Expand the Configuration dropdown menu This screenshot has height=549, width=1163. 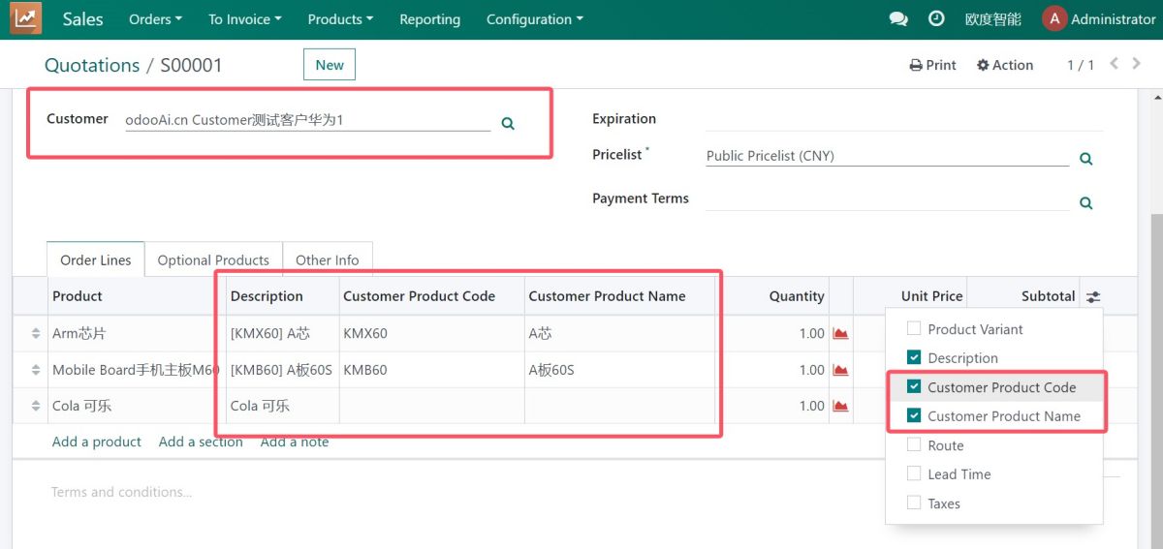point(534,19)
